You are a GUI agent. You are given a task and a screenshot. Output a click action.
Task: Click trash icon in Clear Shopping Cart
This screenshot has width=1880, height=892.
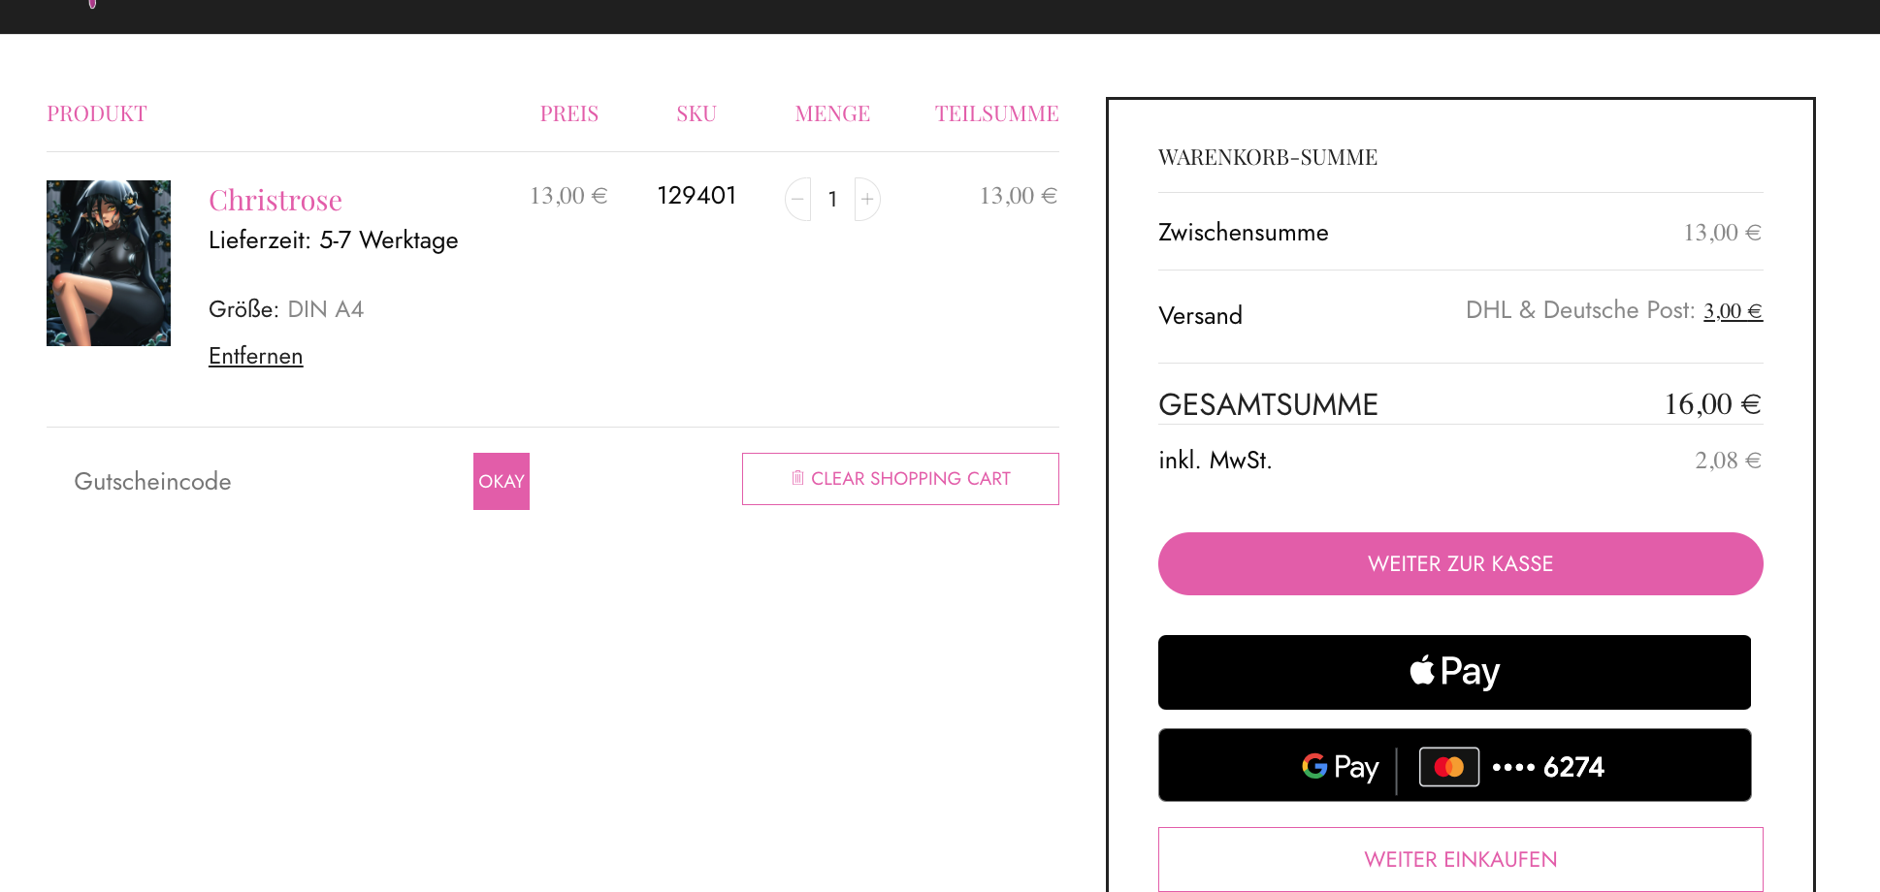tap(797, 478)
